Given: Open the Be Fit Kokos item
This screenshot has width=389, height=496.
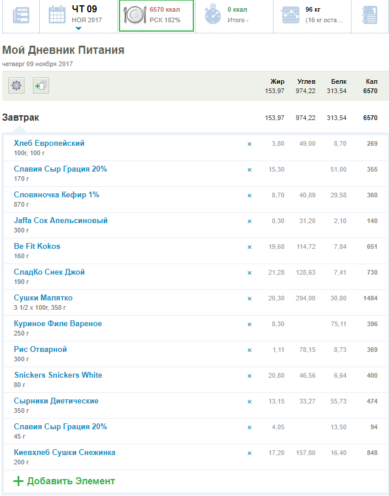Looking at the screenshot, I should [x=37, y=247].
